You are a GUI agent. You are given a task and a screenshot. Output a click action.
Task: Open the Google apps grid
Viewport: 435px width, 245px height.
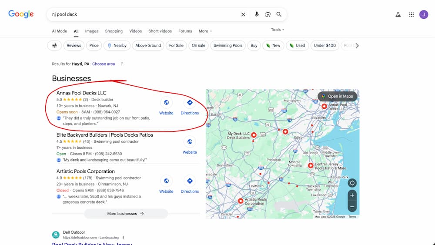pyautogui.click(x=412, y=15)
